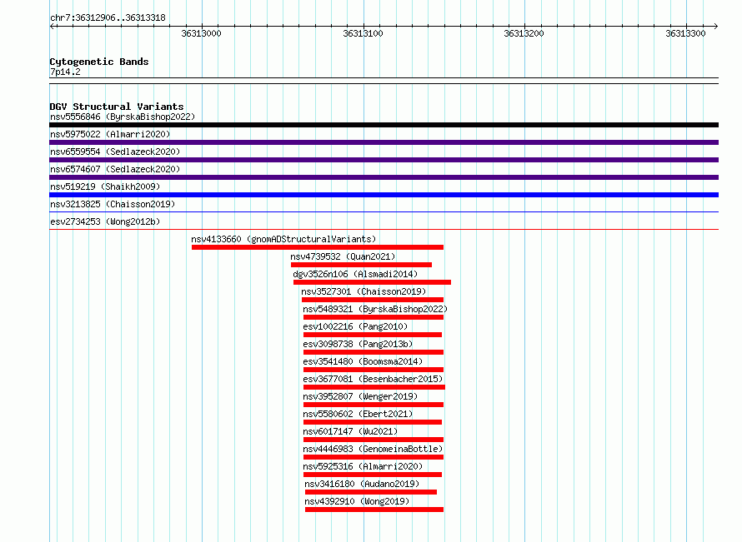Image resolution: width=742 pixels, height=542 pixels.
Task: Select esv3098738 (Pang2013b) label
Action: pyautogui.click(x=358, y=344)
